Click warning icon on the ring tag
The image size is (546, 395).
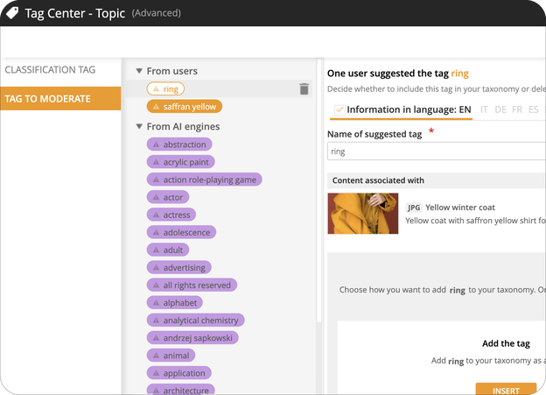[156, 89]
